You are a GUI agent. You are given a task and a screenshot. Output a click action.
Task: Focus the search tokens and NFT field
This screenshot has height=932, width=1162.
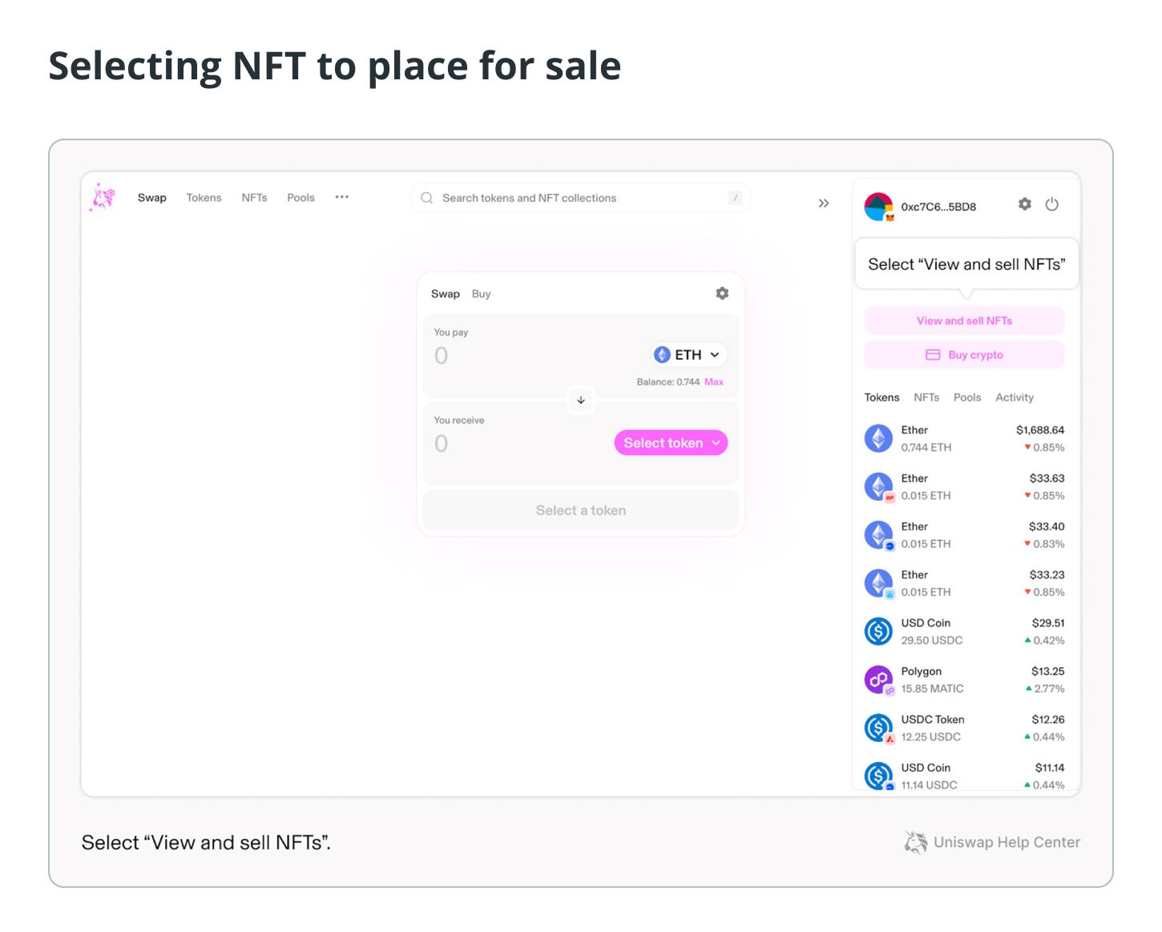coord(581,198)
